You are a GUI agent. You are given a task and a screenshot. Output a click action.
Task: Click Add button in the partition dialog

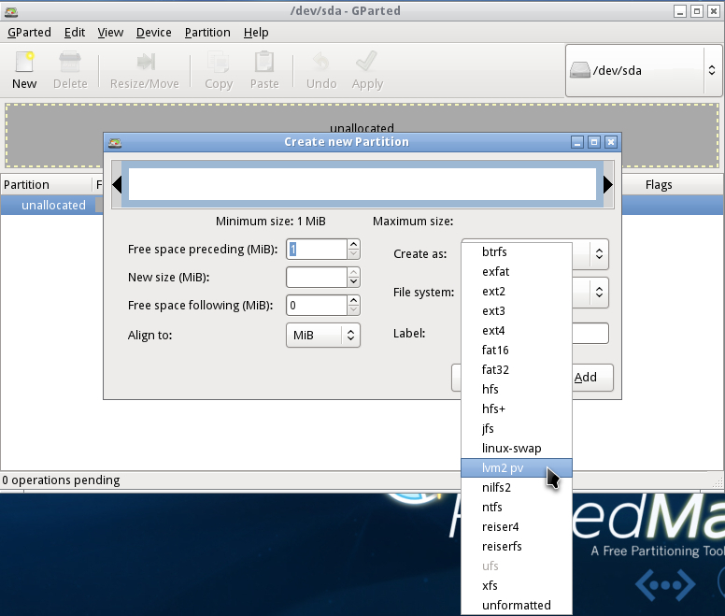592,378
